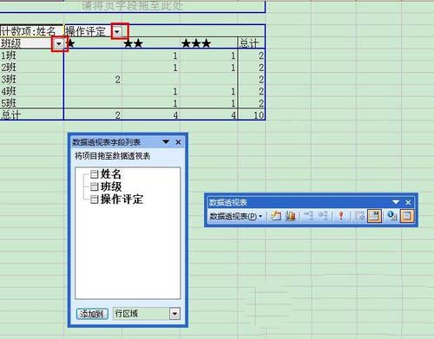
Task: Select the two-star ★★ column header
Action: coord(133,43)
